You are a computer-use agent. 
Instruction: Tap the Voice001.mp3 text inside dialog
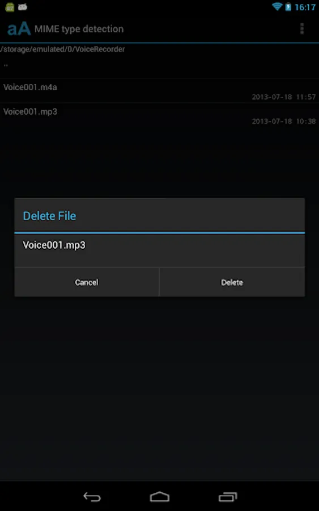pos(54,245)
